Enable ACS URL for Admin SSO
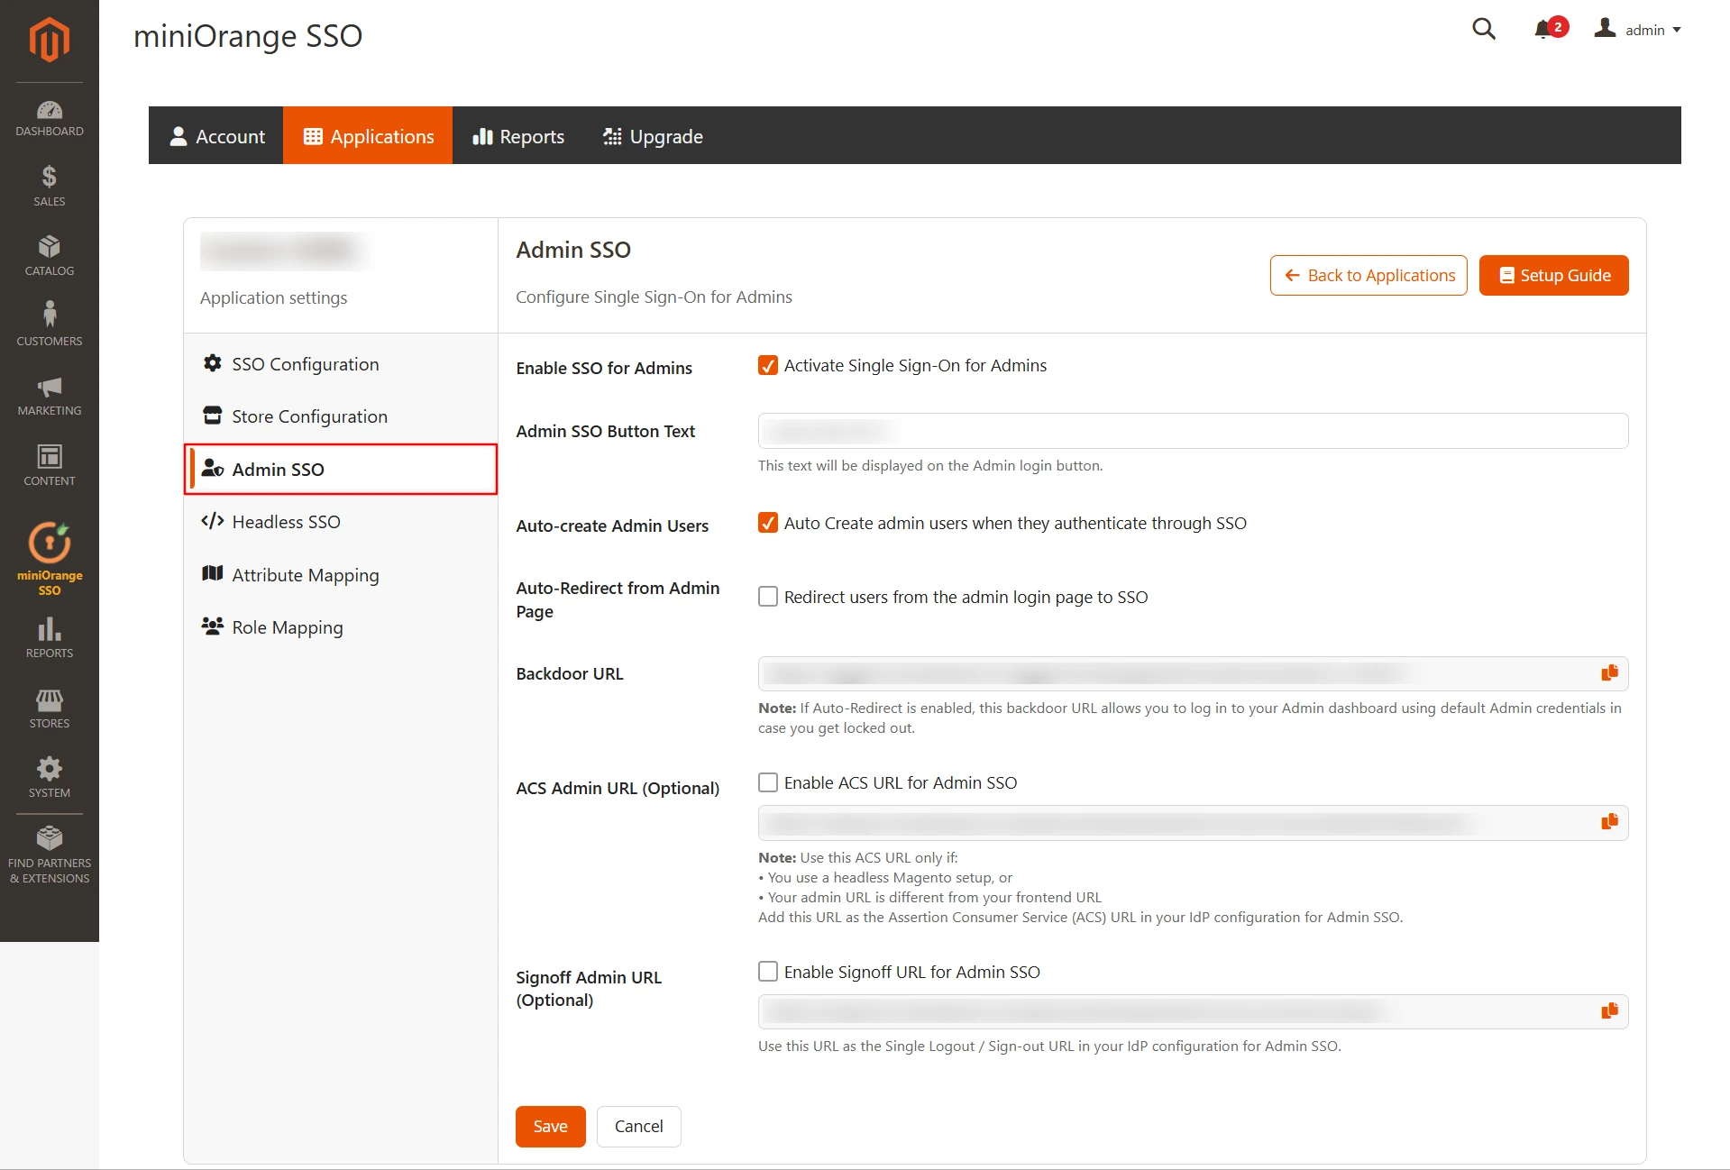The image size is (1730, 1170). coord(768,782)
